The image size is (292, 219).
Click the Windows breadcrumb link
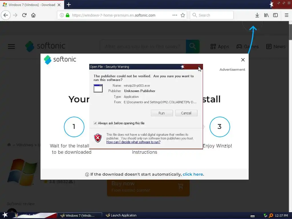click(x=25, y=145)
